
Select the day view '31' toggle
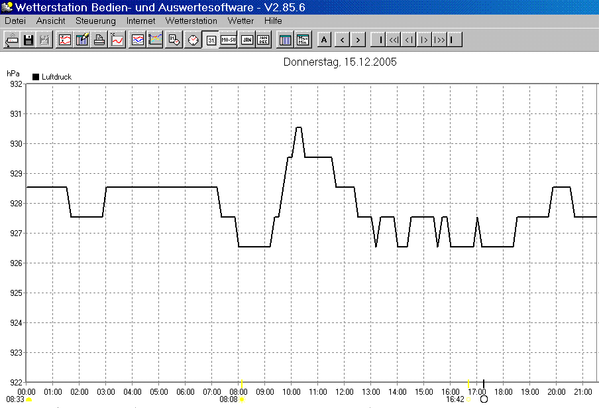tap(211, 40)
